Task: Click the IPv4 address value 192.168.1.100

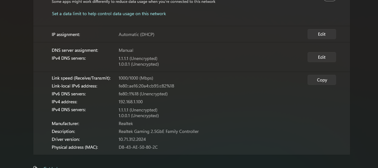Action: pos(130,102)
